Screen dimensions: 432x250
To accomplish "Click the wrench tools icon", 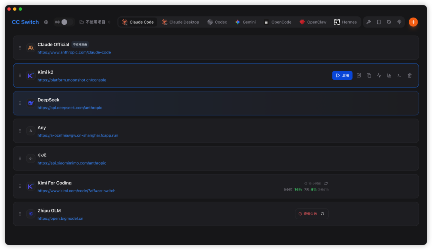I will [x=369, y=22].
